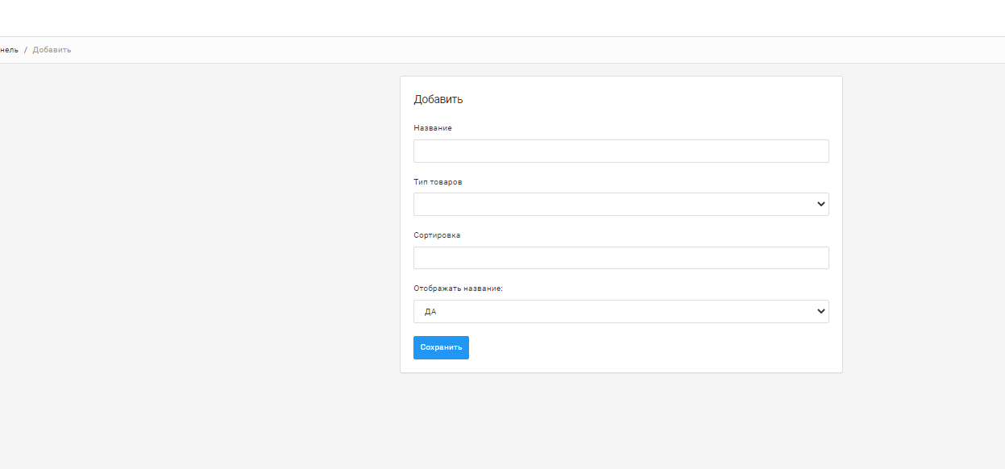Click the gray area below the form card
The image size is (1005, 469).
pos(621,419)
